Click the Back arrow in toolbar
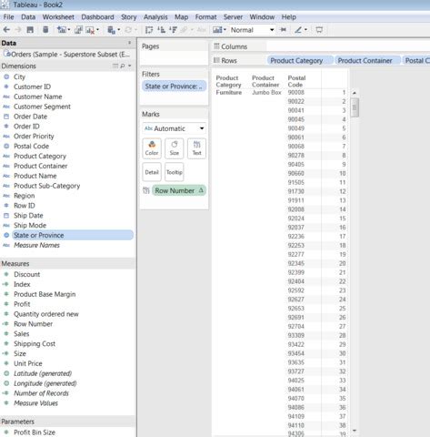 click(x=6, y=30)
